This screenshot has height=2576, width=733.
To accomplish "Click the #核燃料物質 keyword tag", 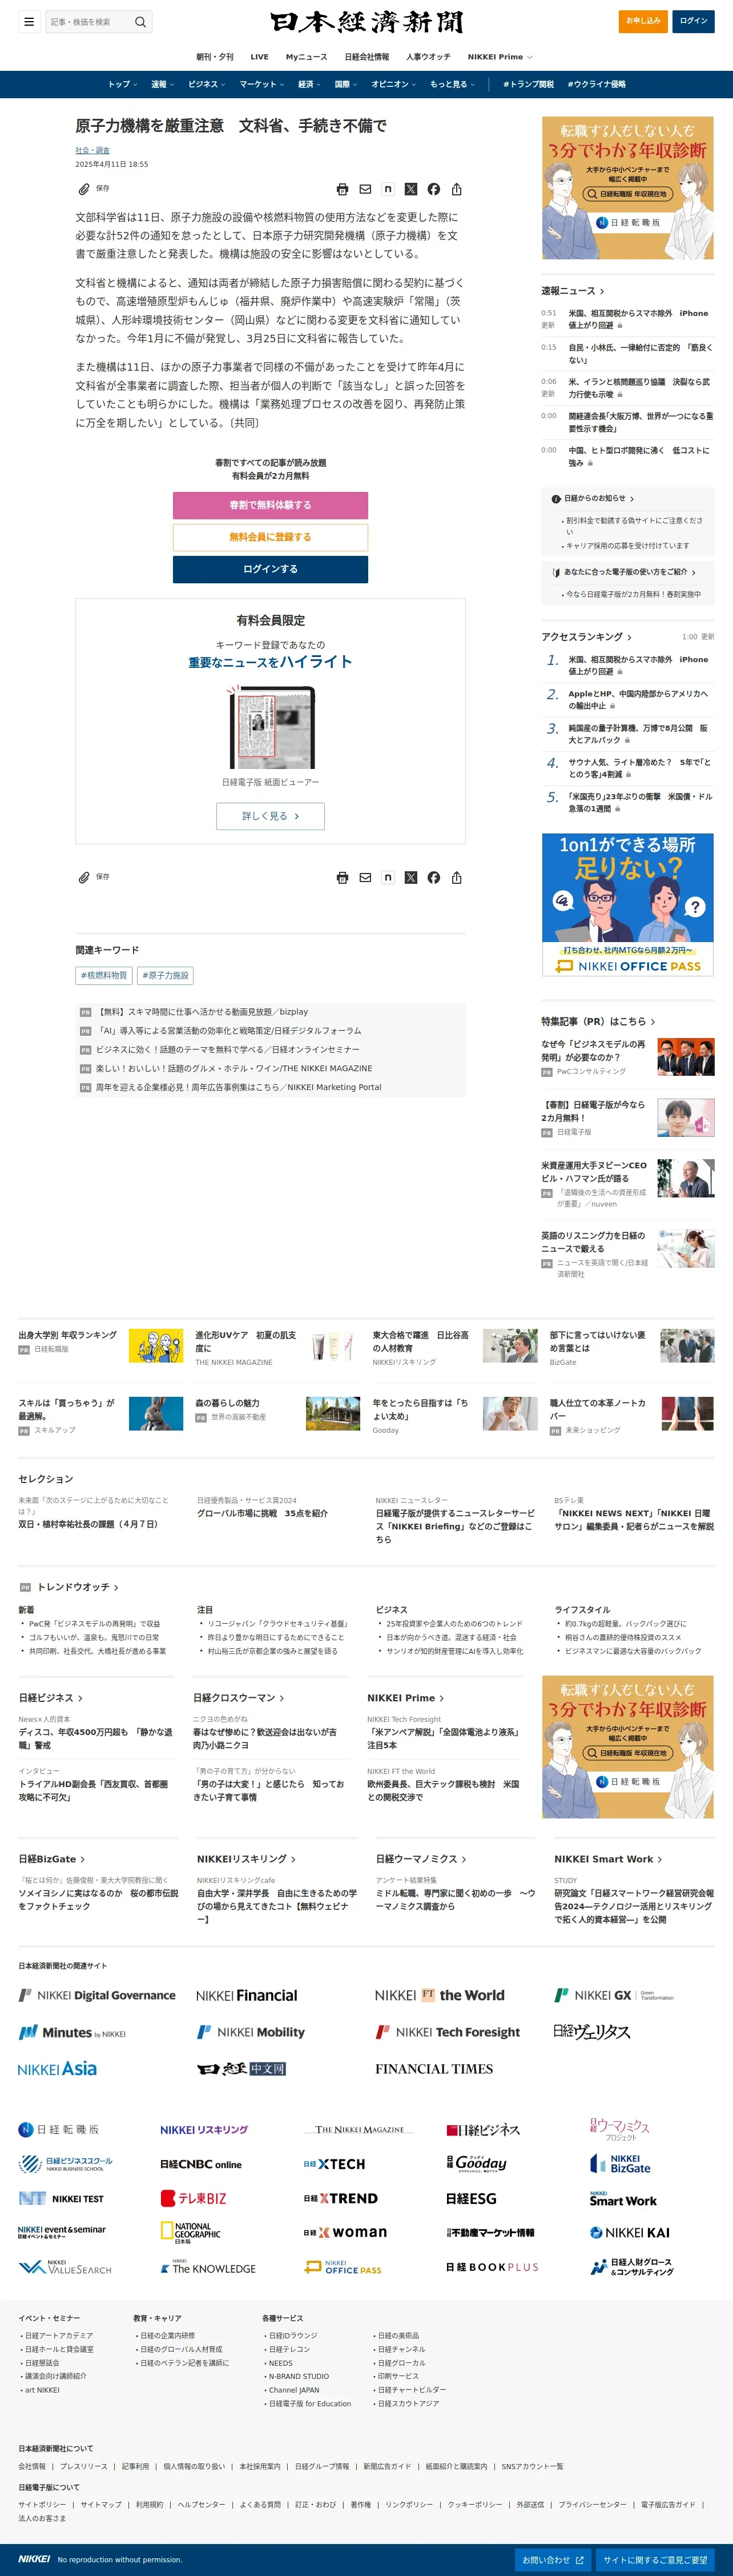I will (104, 975).
